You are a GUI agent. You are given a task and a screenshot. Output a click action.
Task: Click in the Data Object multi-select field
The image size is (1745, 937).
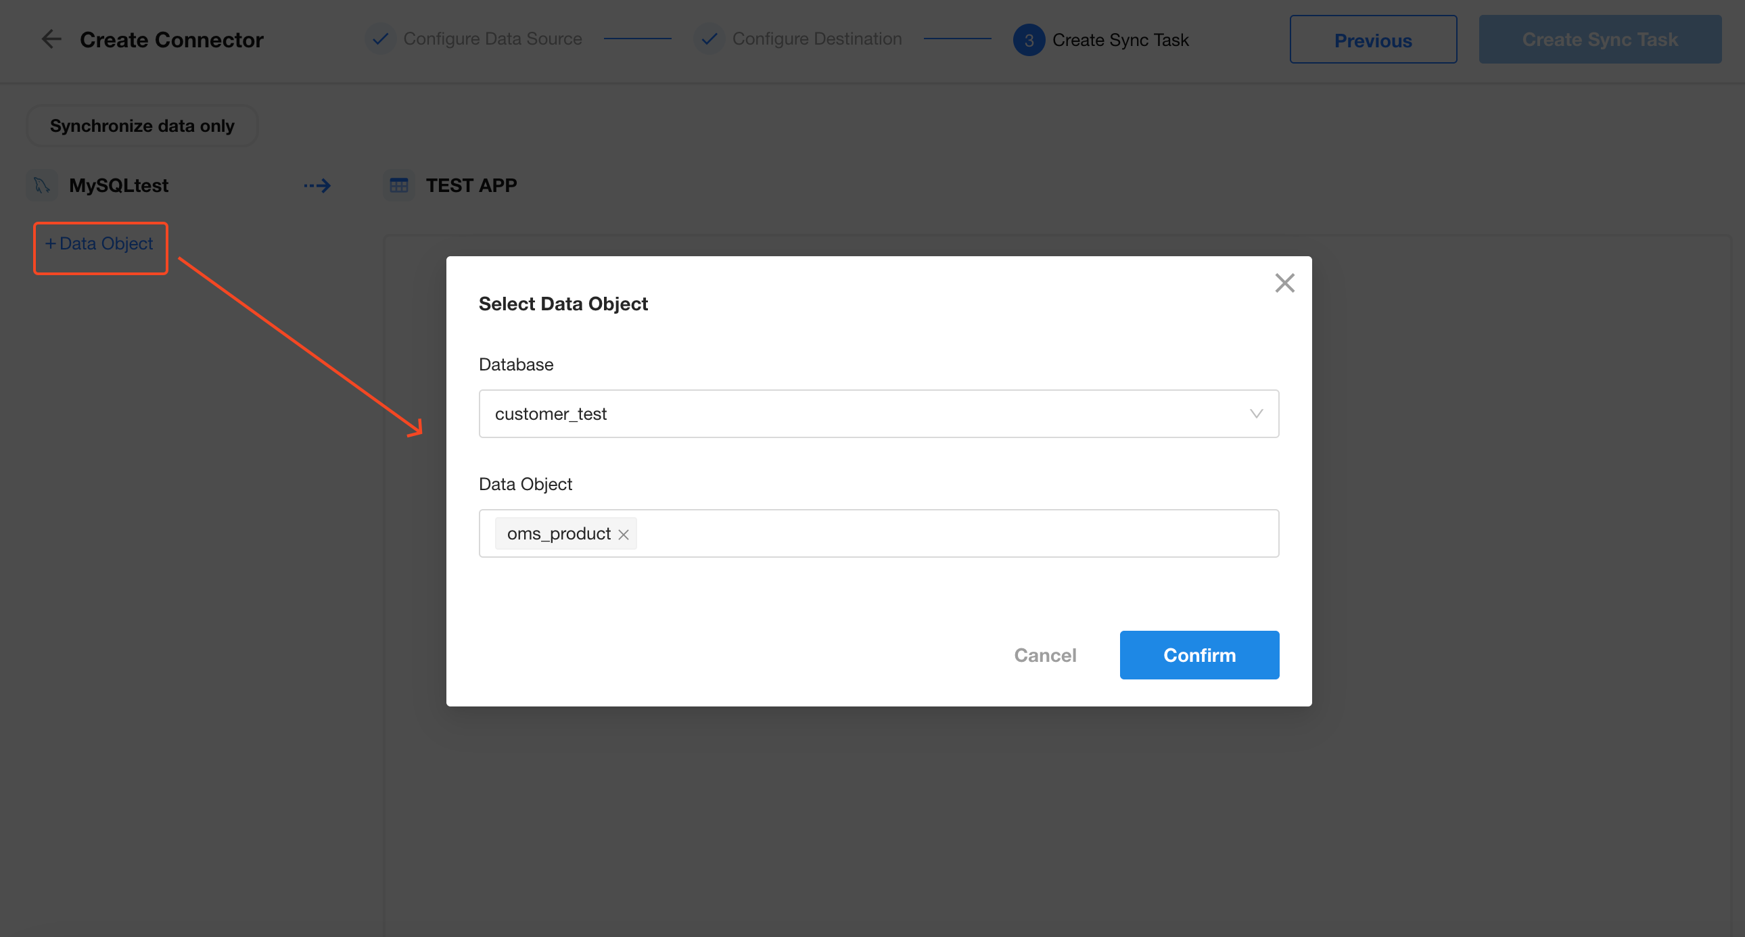click(x=948, y=533)
